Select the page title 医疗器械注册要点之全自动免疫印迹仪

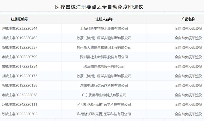[x=99, y=7]
